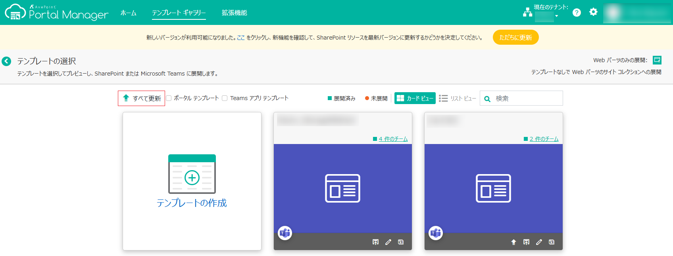
Task: Switch to カード ビュー
Action: click(x=415, y=98)
